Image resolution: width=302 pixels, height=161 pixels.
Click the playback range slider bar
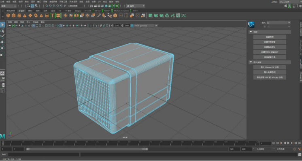(x=87, y=149)
